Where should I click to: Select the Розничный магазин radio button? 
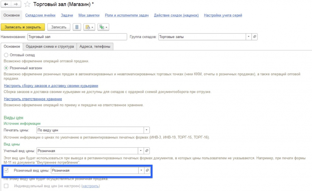(x=6, y=68)
